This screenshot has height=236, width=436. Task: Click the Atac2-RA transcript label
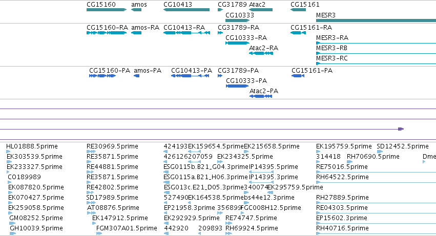(263, 48)
